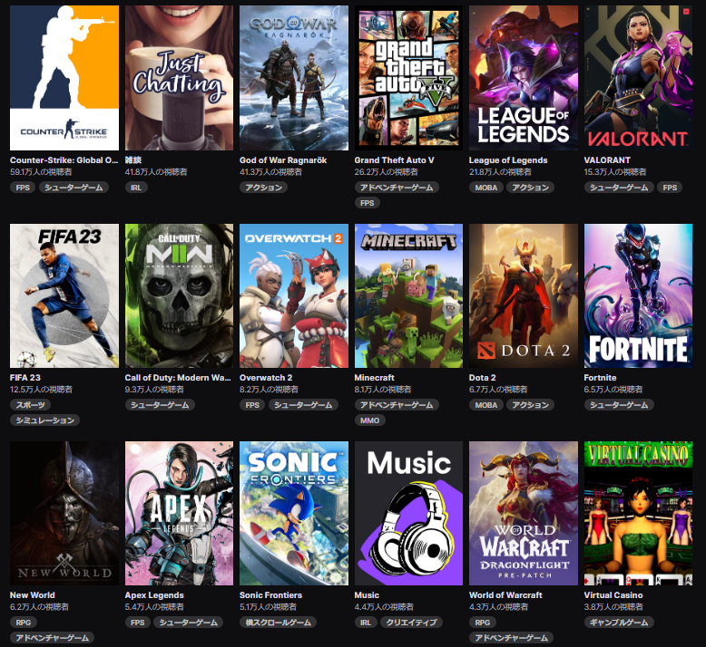Select the スポーツ tag under FIFA 23

31,405
